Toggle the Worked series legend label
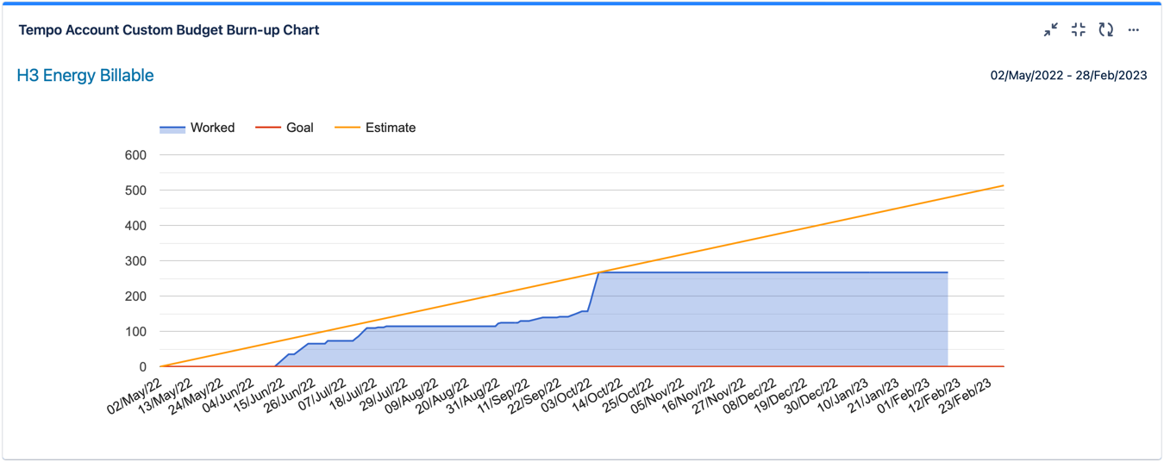 [x=212, y=128]
